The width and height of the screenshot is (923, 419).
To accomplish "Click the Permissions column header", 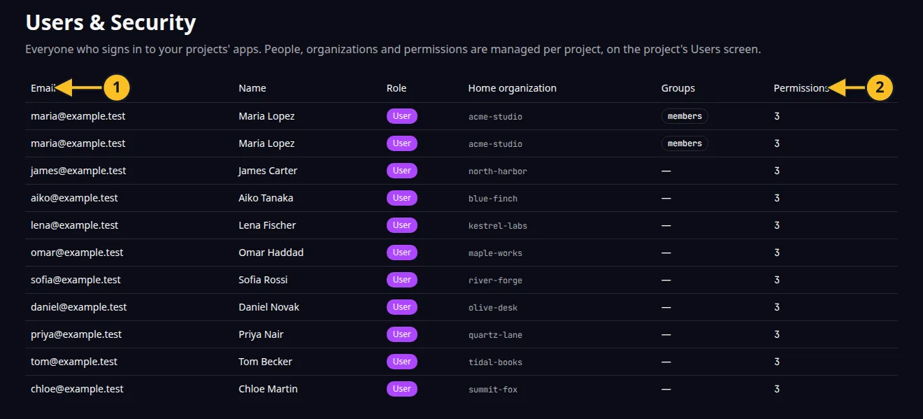I will tap(801, 88).
